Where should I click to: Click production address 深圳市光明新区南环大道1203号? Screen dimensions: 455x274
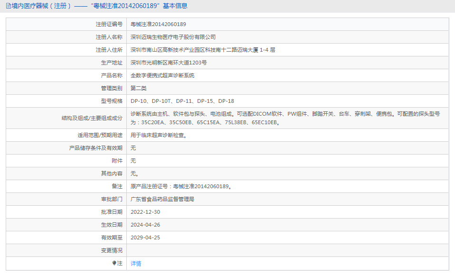pyautogui.click(x=169, y=63)
